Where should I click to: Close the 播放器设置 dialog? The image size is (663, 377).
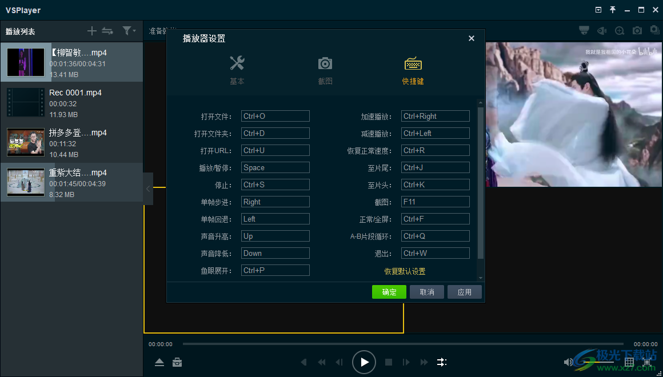(472, 38)
